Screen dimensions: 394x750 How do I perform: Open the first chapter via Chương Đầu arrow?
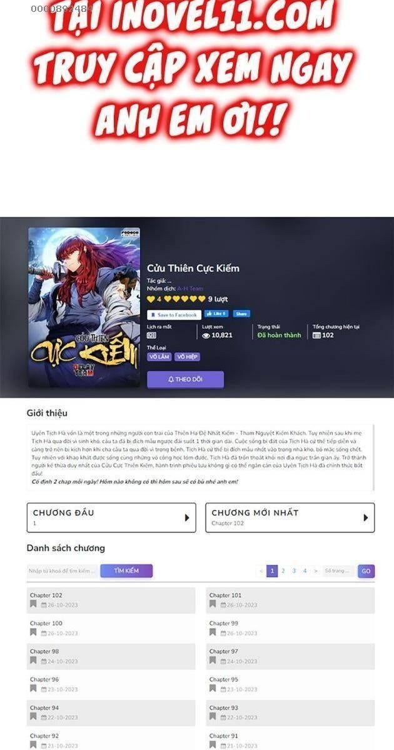[x=186, y=517]
